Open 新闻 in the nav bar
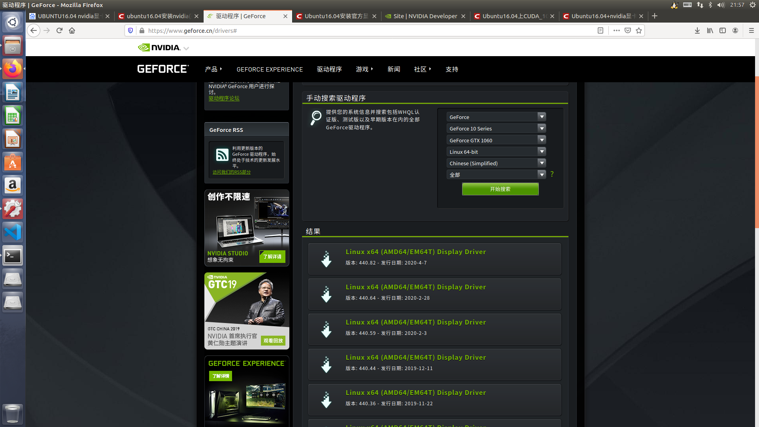 click(x=394, y=69)
